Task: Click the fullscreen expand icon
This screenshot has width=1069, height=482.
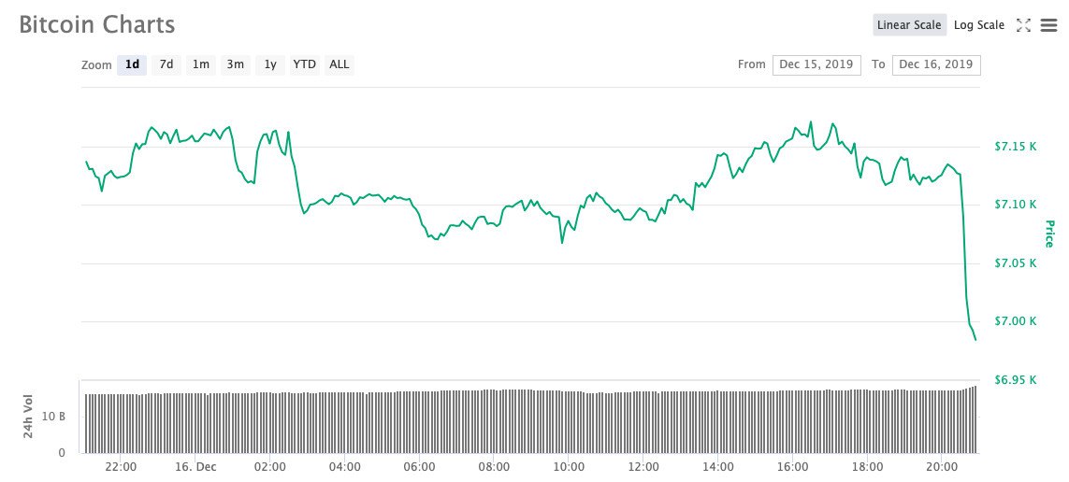Action: click(x=1023, y=25)
